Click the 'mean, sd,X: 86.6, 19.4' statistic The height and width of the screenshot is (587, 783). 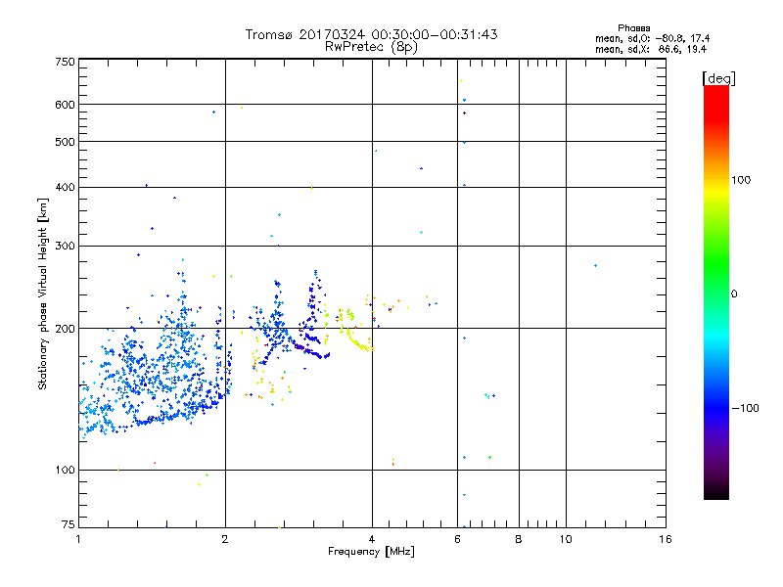click(x=651, y=49)
